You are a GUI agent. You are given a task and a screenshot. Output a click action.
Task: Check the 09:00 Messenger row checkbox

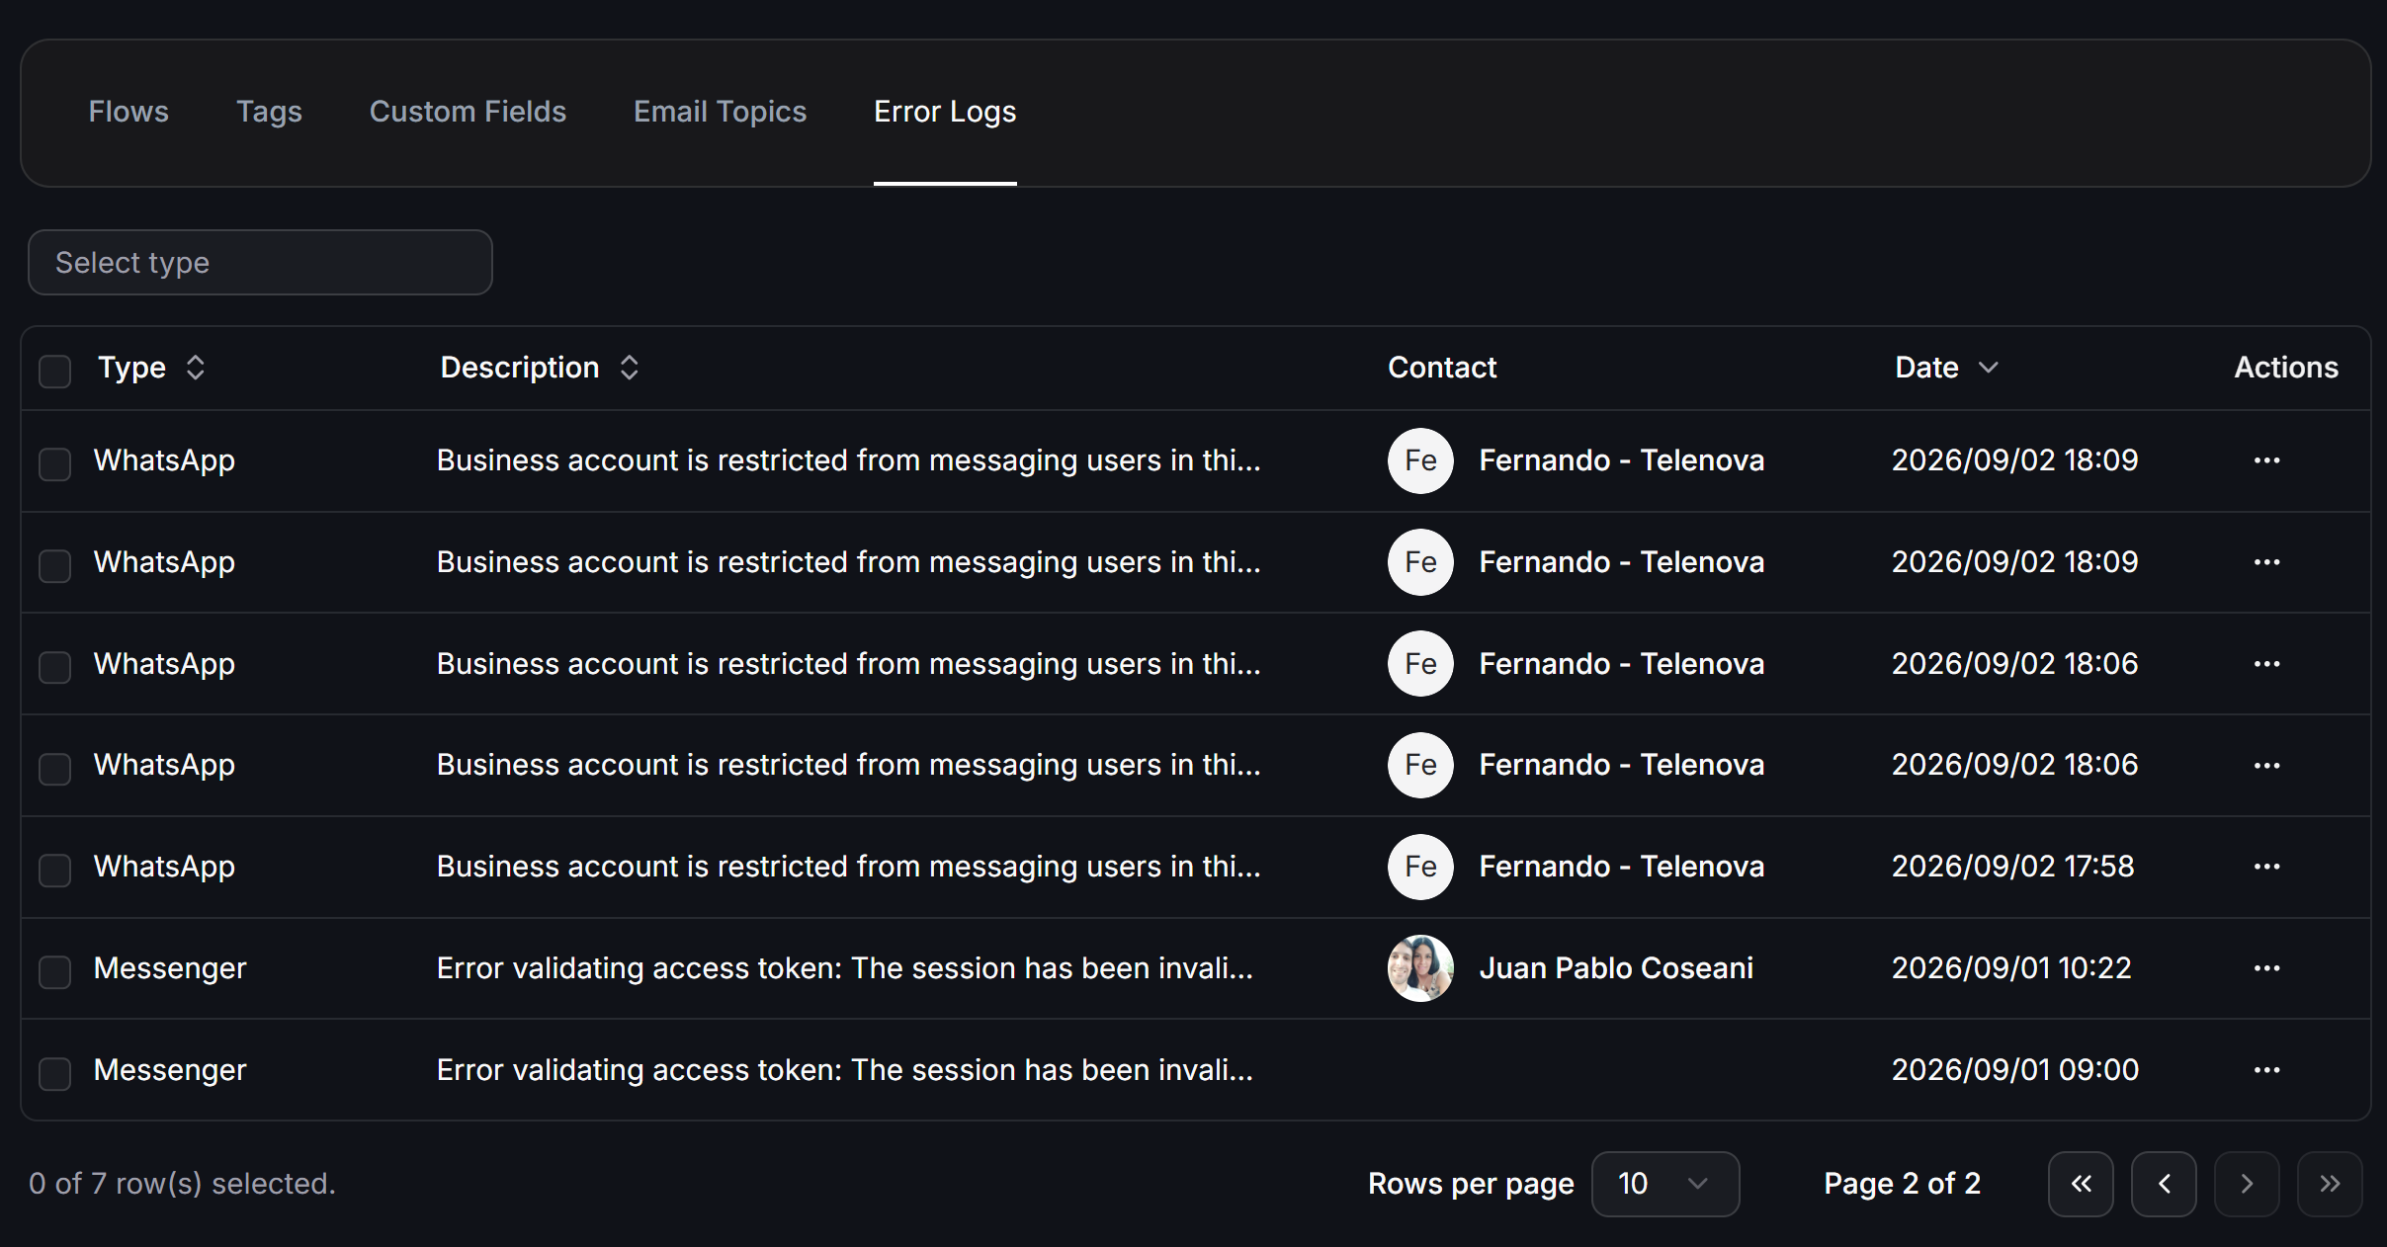54,1074
